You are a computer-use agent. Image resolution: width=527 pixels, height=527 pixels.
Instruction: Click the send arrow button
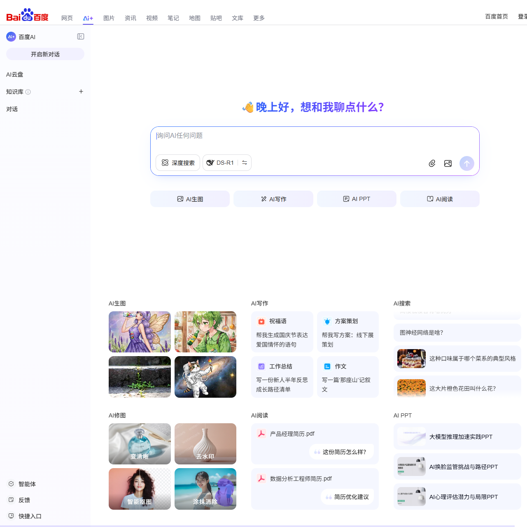point(466,163)
